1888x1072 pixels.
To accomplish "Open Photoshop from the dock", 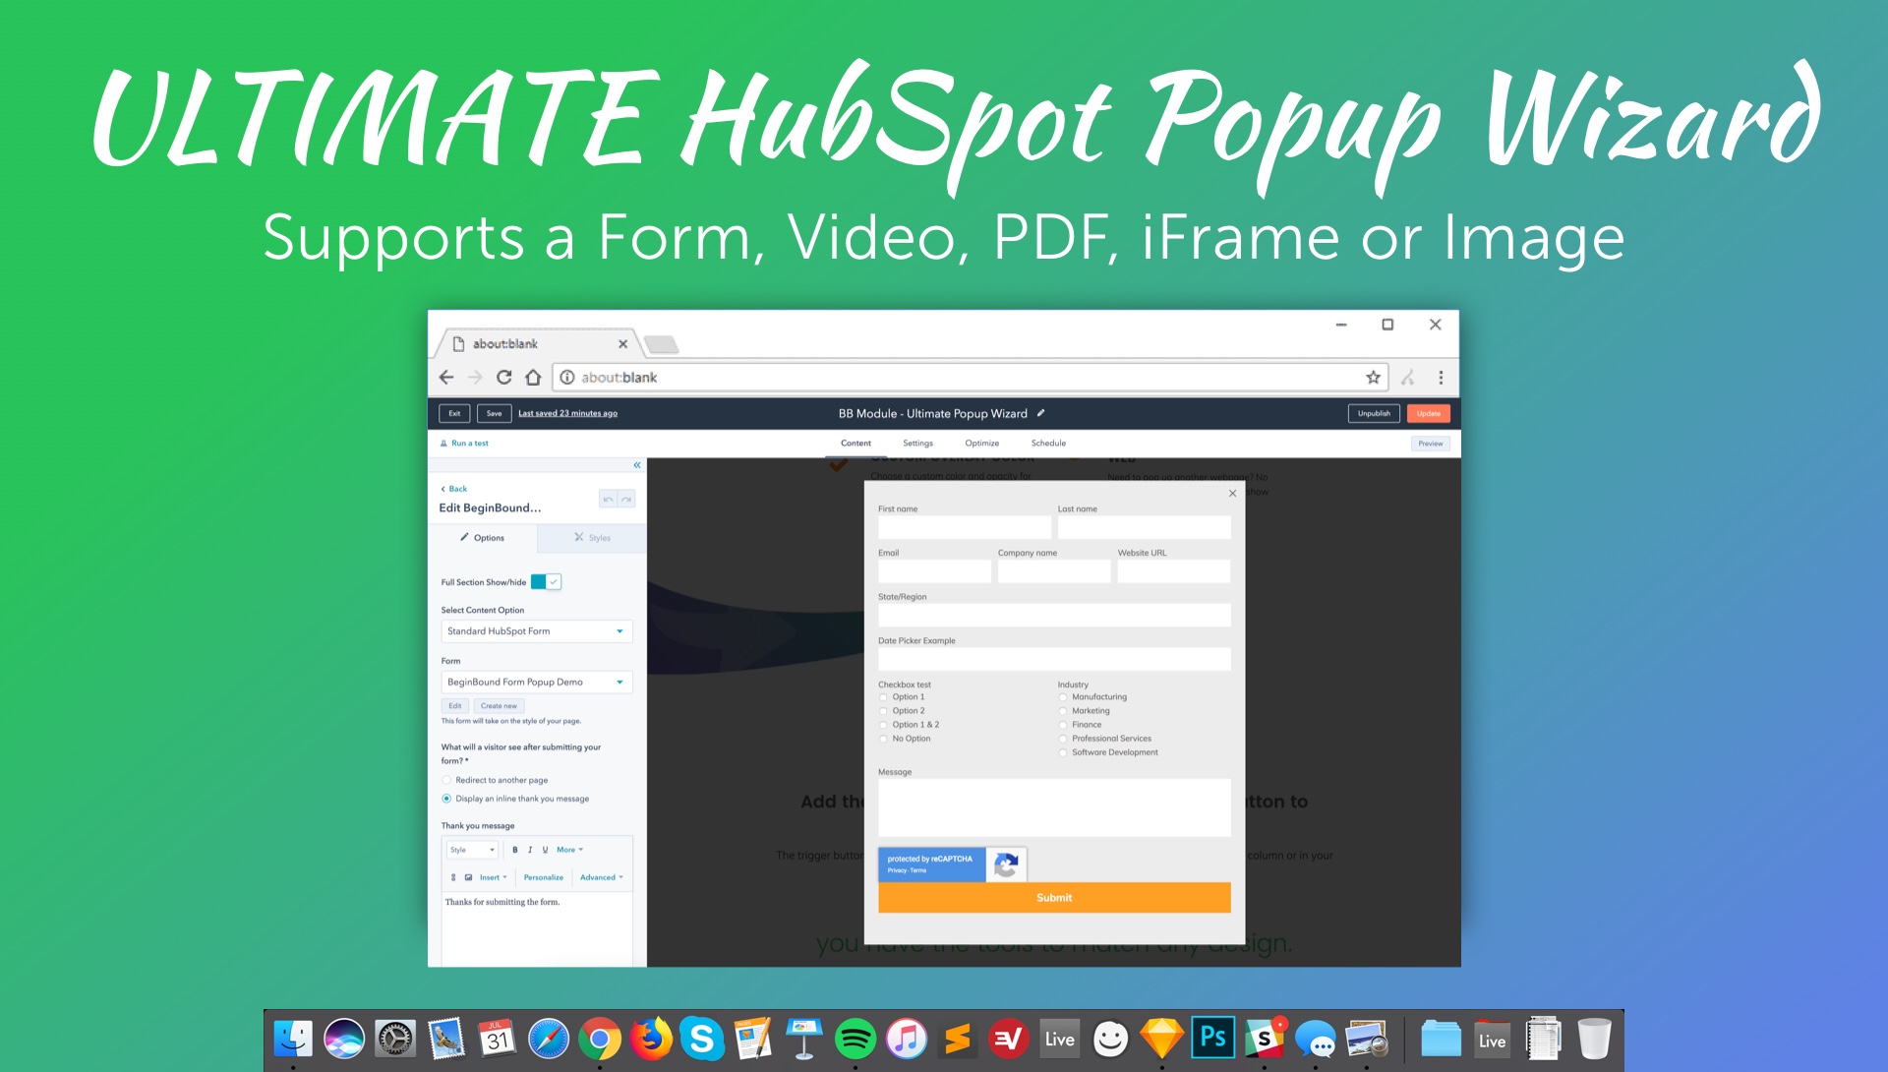I will (x=1212, y=1038).
